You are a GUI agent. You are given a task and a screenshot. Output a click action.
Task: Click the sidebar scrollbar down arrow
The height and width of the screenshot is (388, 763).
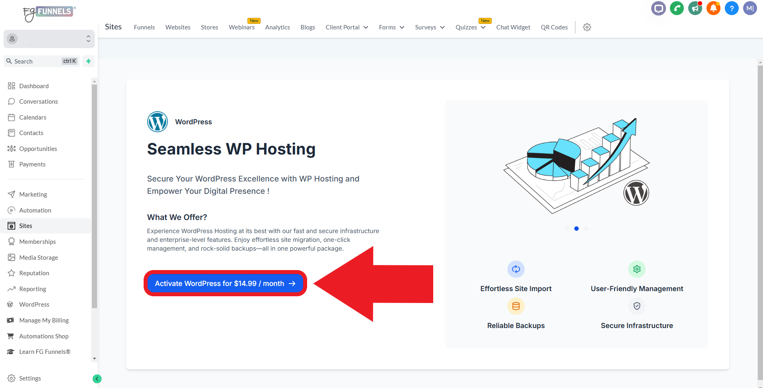tap(94, 359)
